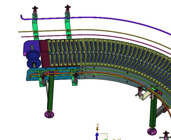
Task: Select the purple foot of the right leg
Action: 152,131
